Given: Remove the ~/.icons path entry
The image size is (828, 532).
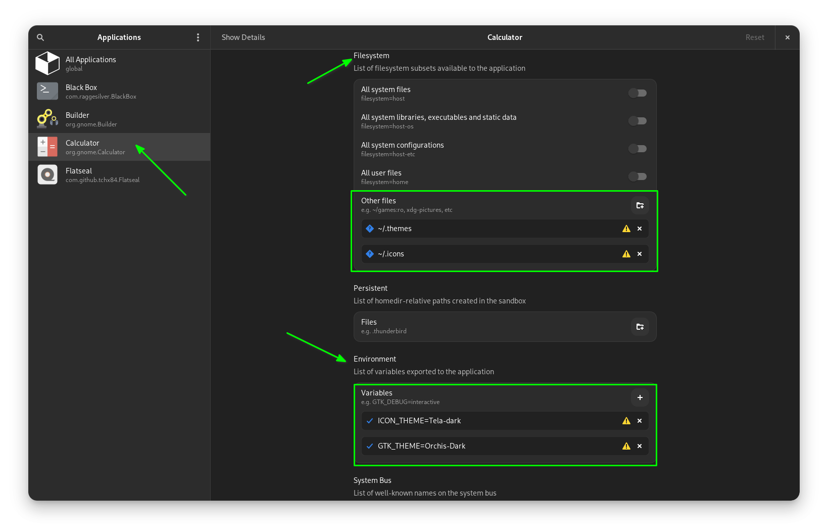Looking at the screenshot, I should [640, 254].
